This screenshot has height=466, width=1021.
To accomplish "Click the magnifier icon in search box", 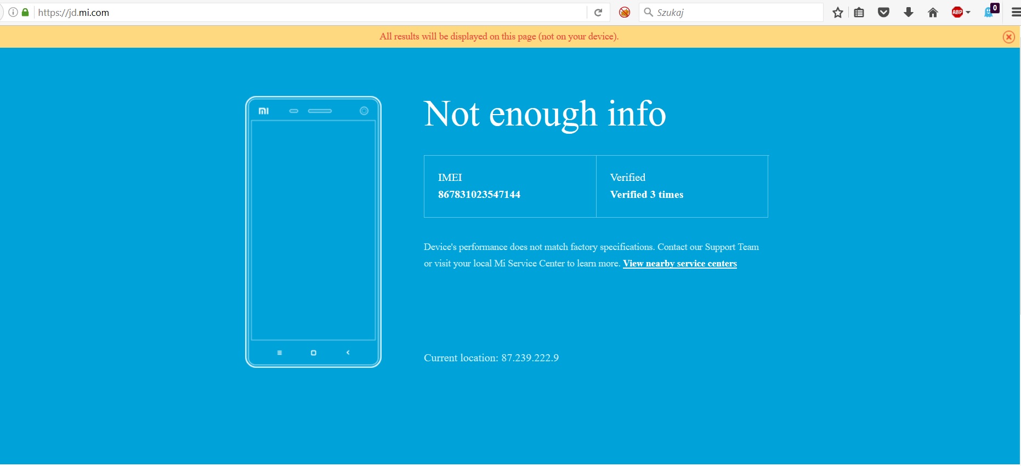I will point(648,13).
